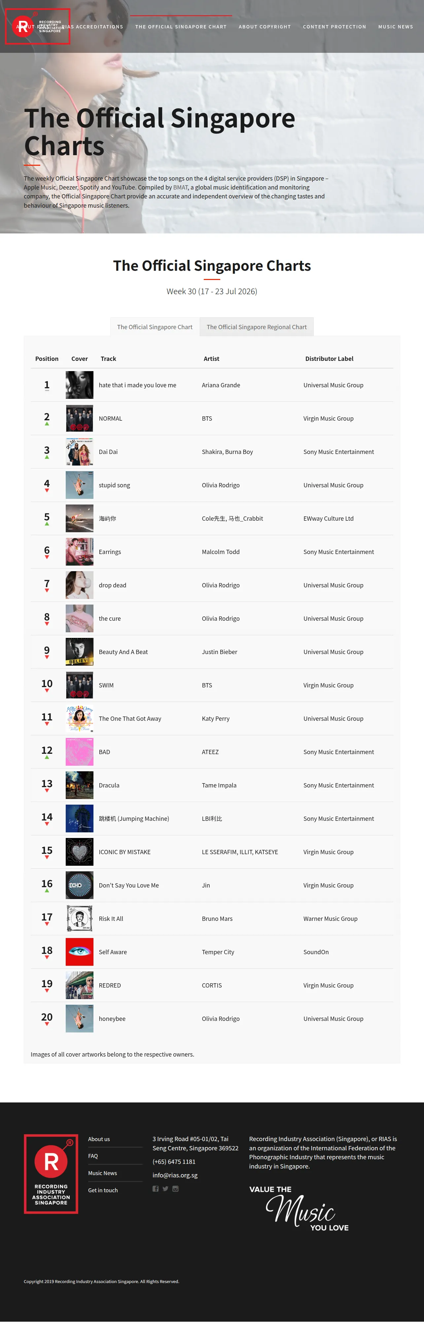Viewport: 424px width, 1324px height.
Task: Open the Content Protection menu item
Action: tap(335, 27)
